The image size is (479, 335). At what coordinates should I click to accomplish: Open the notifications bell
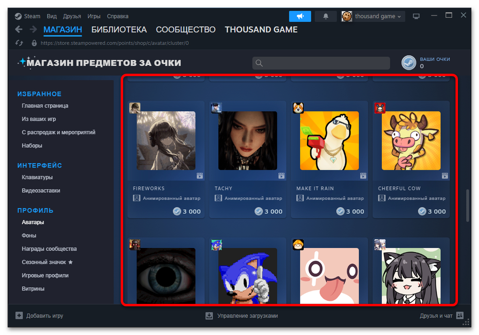[x=326, y=16]
